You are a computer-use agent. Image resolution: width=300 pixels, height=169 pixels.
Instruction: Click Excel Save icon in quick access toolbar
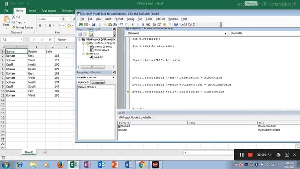point(6,4)
